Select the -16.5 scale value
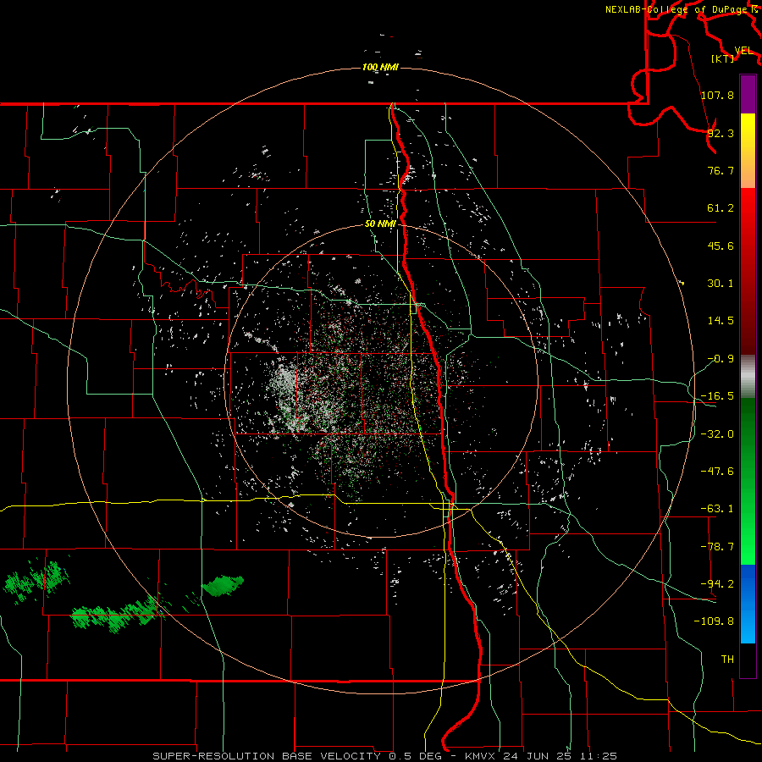This screenshot has height=762, width=762. pos(717,396)
